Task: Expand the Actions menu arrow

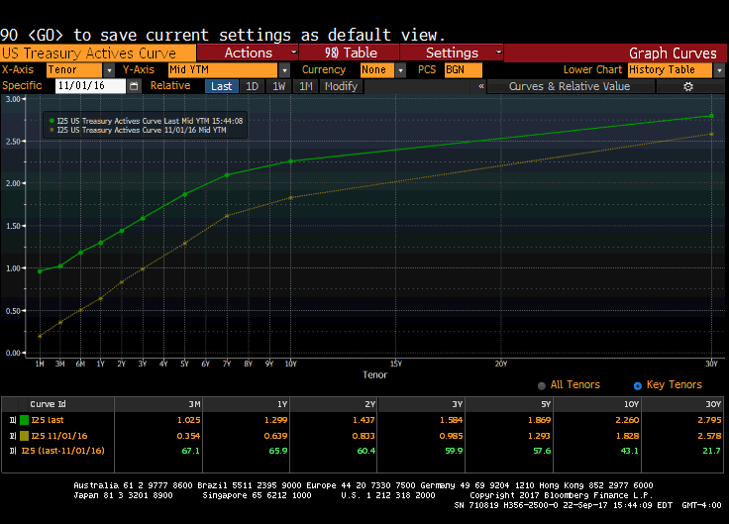Action: click(293, 52)
